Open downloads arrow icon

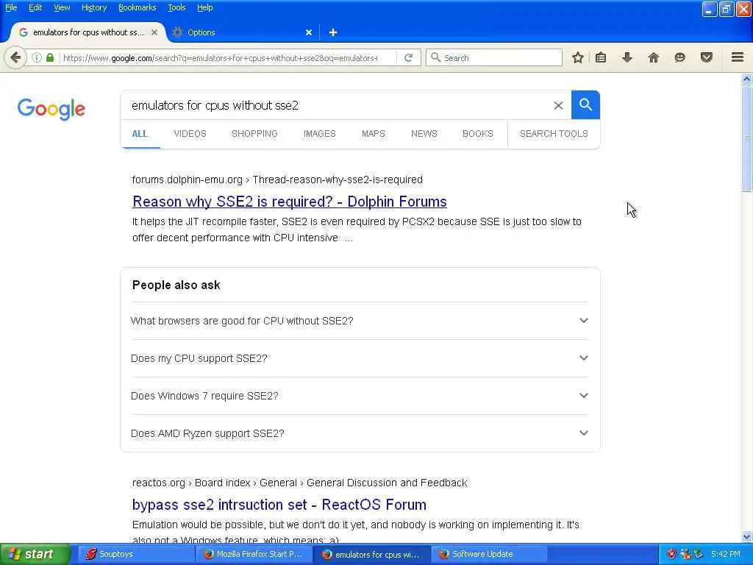(x=627, y=57)
